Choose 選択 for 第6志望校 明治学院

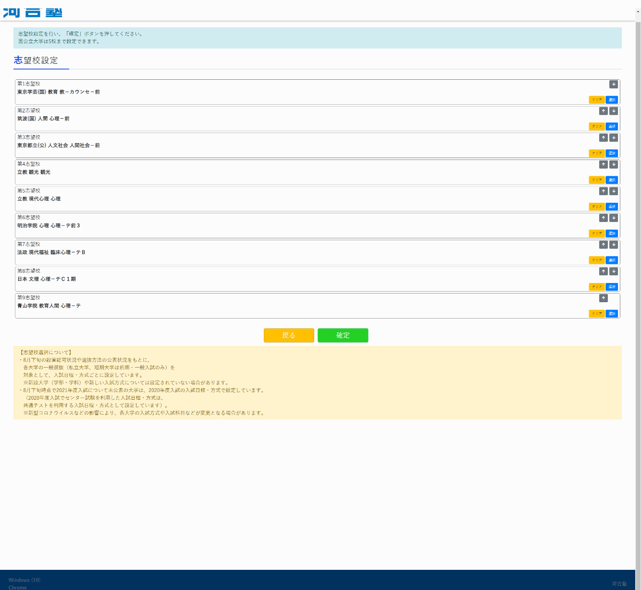[612, 234]
